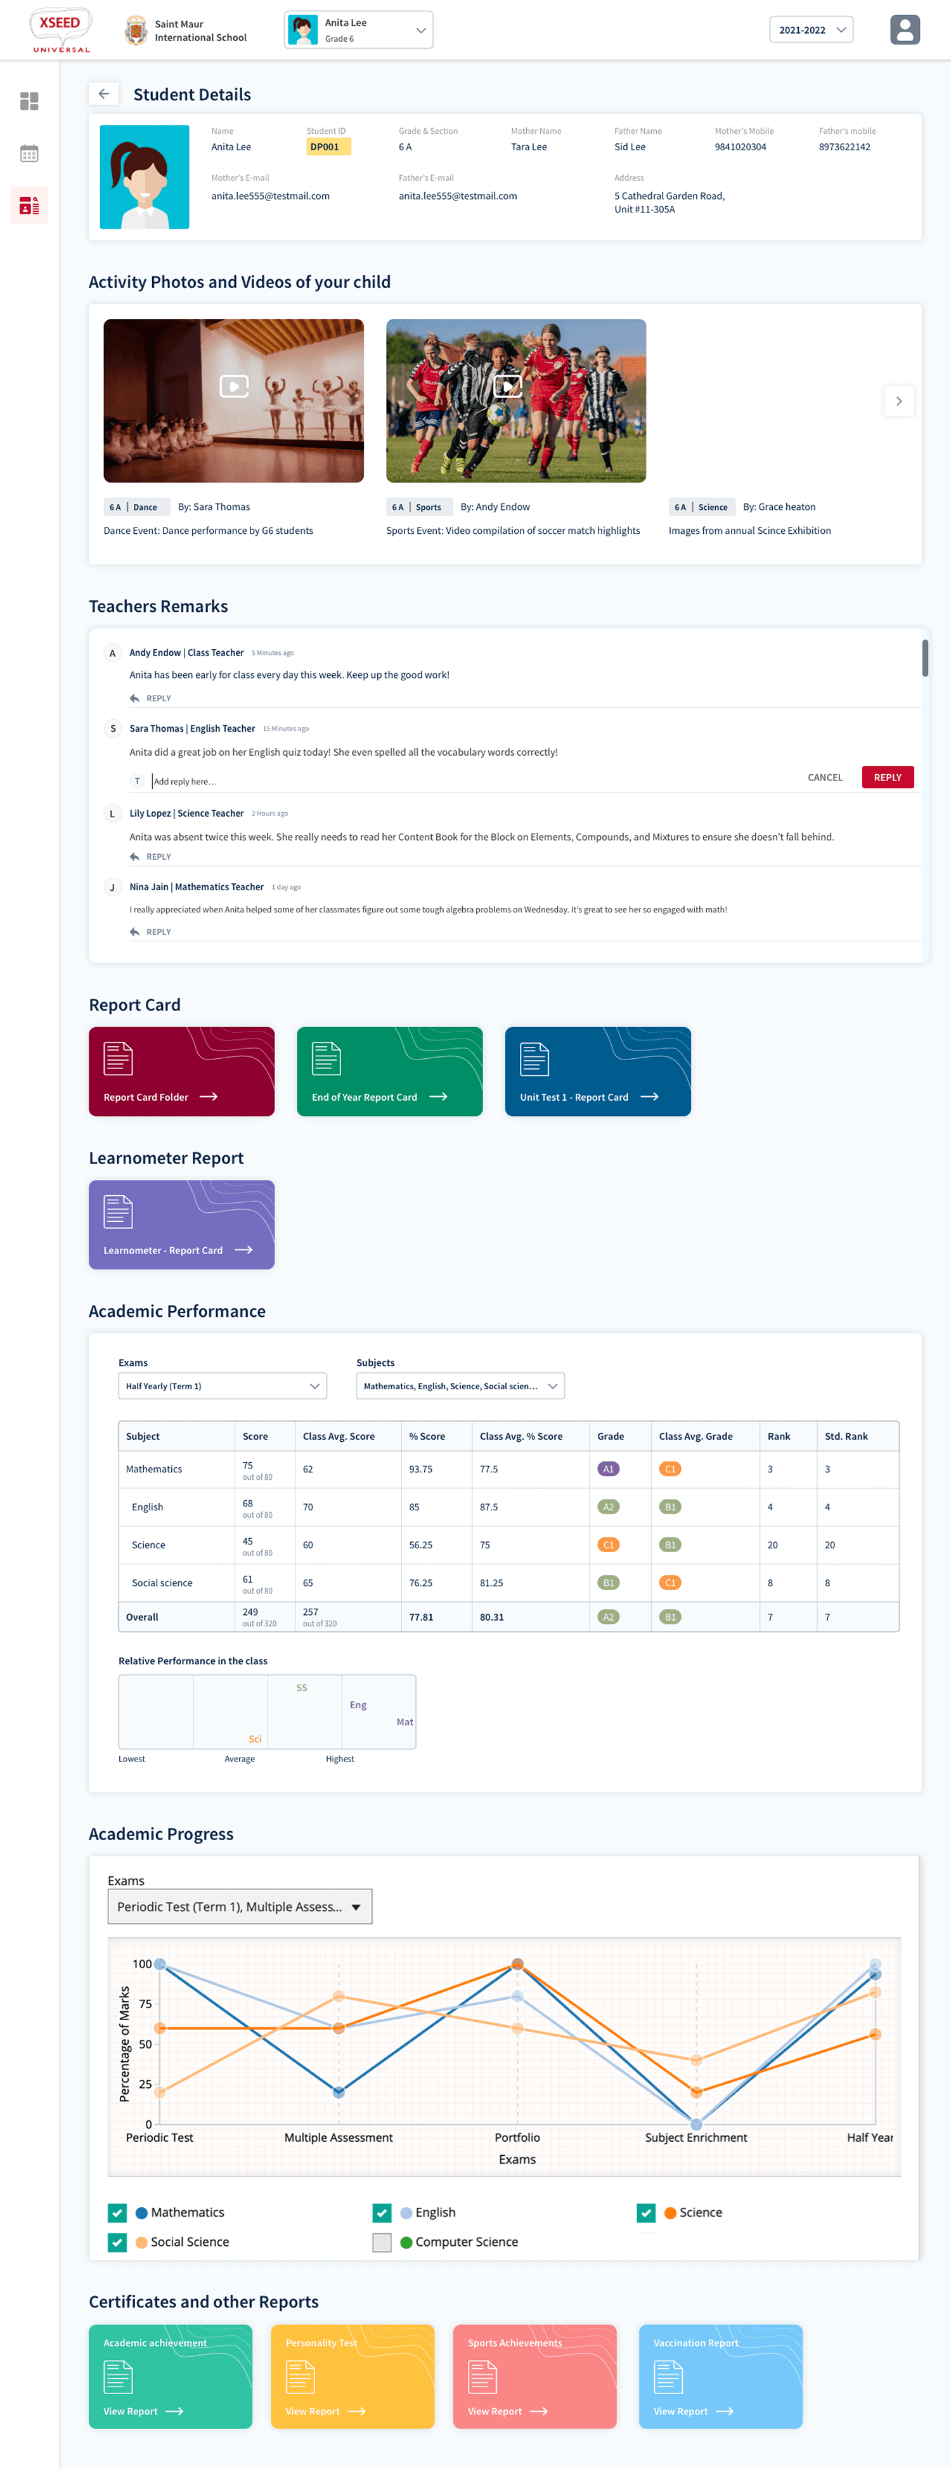The height and width of the screenshot is (2469, 951).
Task: Click View Report on Vaccination Report
Action: (693, 2411)
